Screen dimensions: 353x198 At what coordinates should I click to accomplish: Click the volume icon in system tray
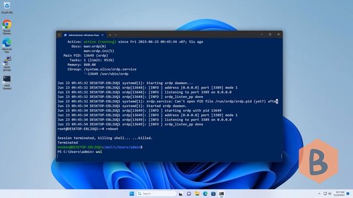click(x=330, y=194)
